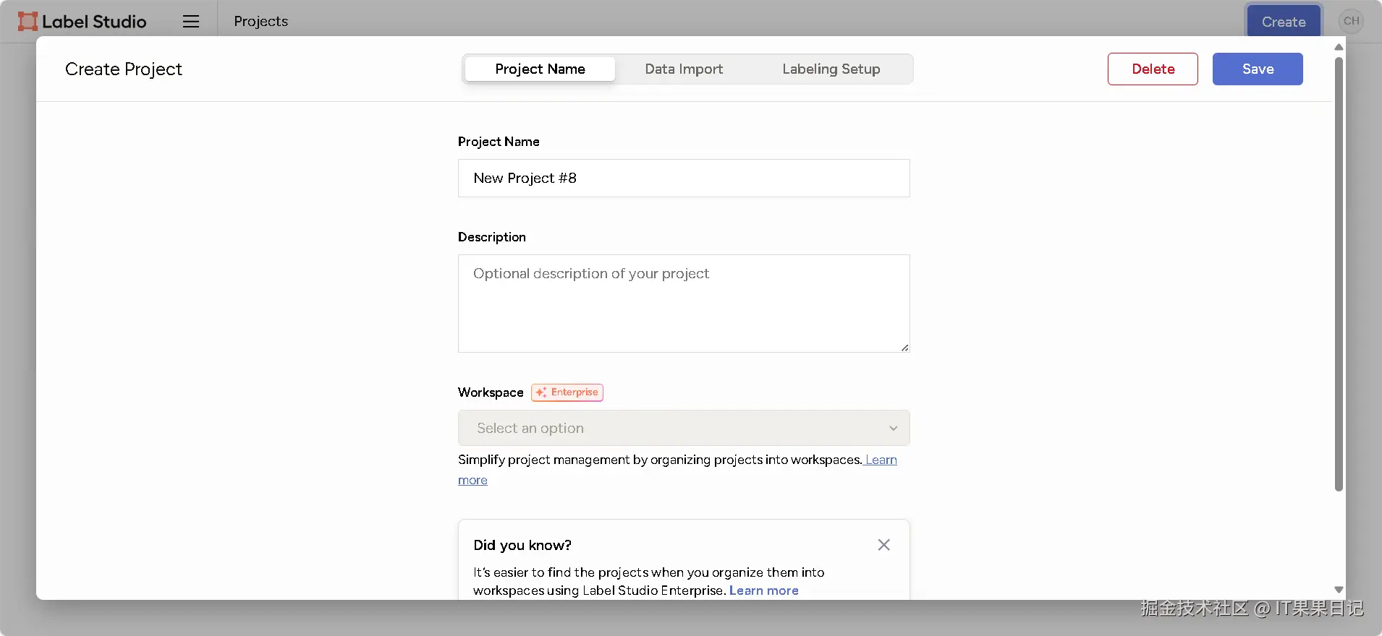The height and width of the screenshot is (636, 1382).
Task: Open the Select an option workspace dropdown
Action: (x=683, y=429)
